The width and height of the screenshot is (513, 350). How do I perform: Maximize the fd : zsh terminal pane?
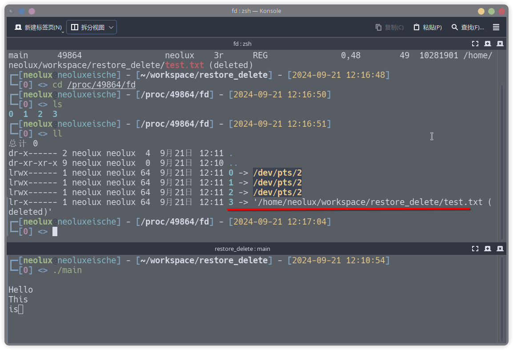tap(475, 44)
